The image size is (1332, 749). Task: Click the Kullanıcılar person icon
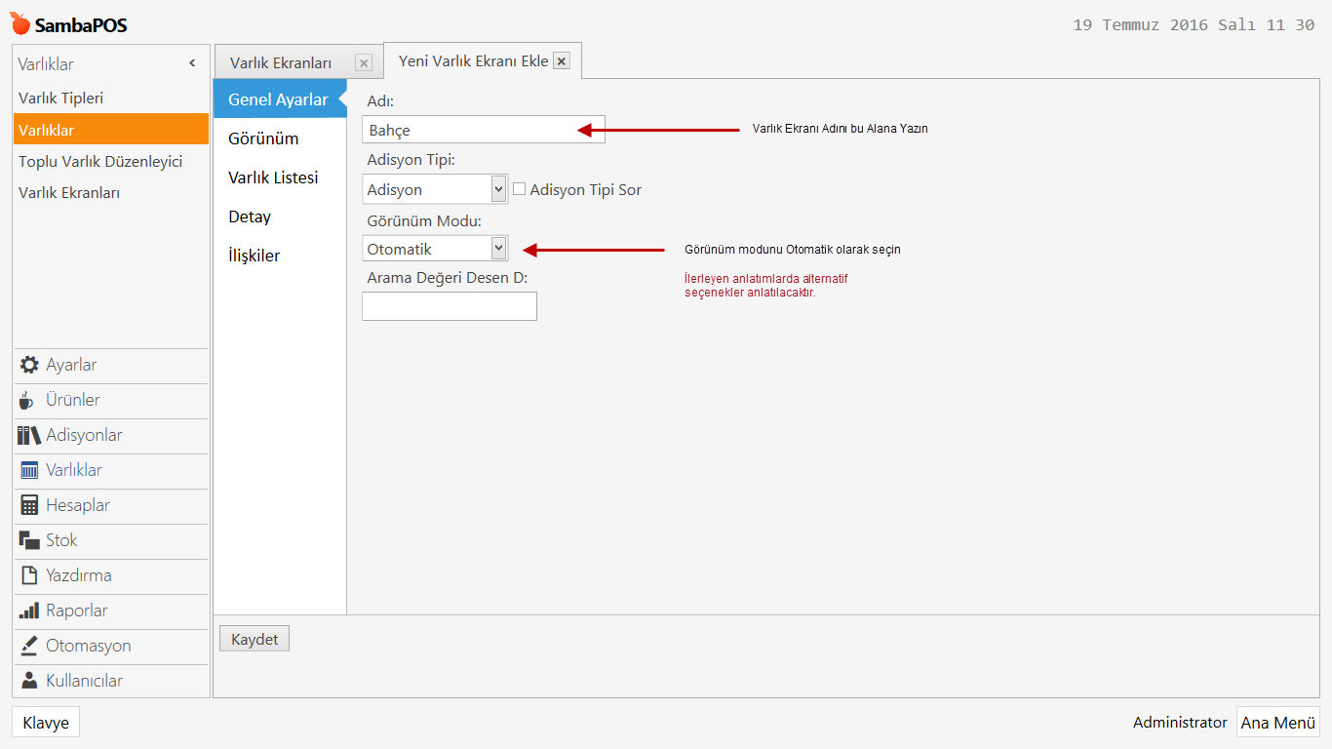coord(29,681)
